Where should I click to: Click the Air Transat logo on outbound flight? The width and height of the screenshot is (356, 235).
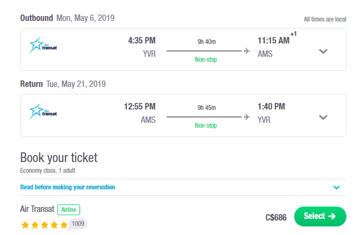43,46
